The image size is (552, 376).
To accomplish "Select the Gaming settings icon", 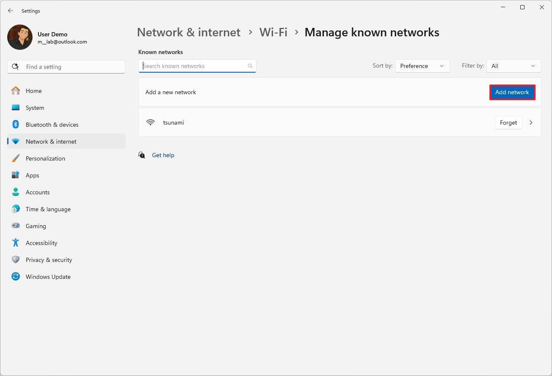I will [x=16, y=226].
